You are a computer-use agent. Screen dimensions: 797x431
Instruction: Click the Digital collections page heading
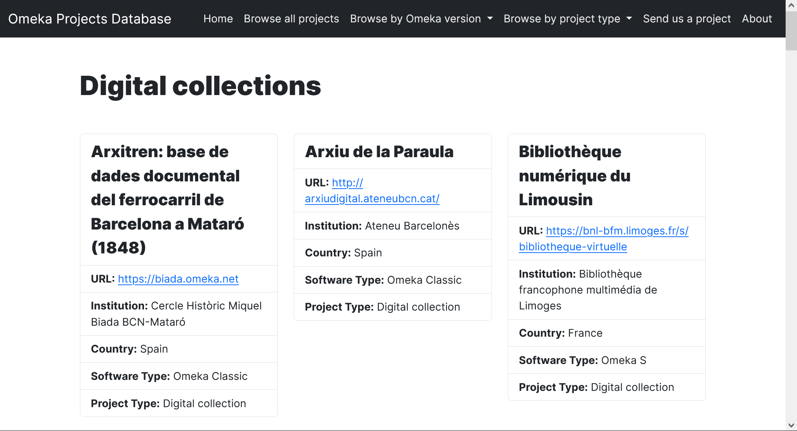200,86
